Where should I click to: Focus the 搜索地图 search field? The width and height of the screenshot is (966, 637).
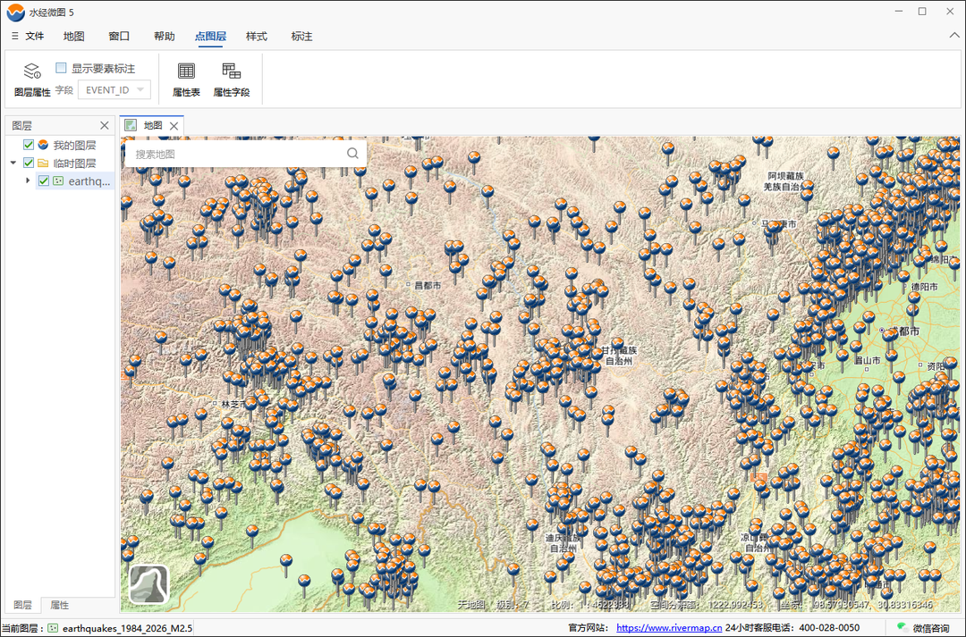point(237,154)
